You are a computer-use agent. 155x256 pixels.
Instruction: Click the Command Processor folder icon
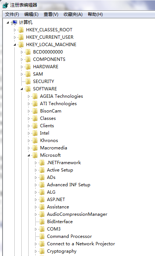[42, 236]
